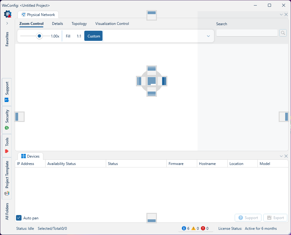Click the Support button in Devices panel

(x=248, y=218)
